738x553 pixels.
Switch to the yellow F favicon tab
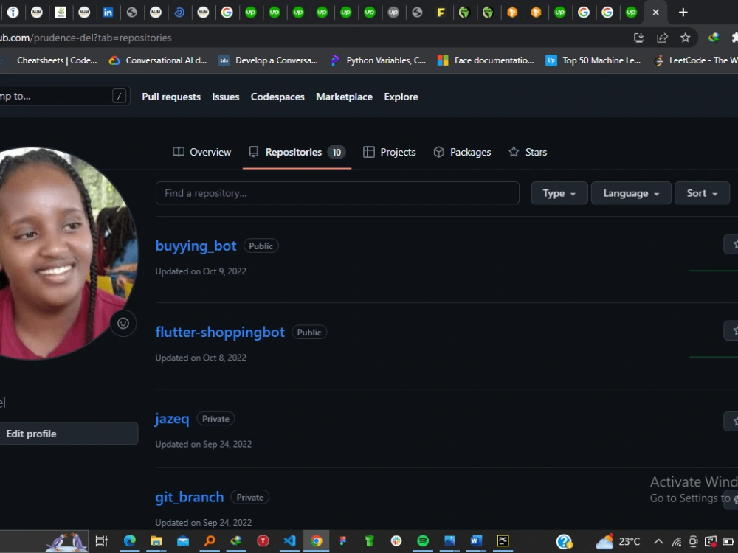441,13
